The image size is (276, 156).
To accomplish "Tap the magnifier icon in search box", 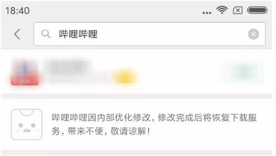I will (46, 34).
